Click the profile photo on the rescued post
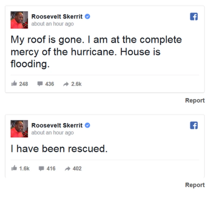208x208 pixels. (19, 128)
